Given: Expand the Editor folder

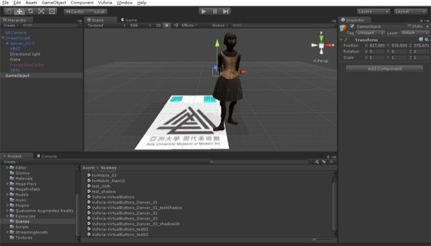Looking at the screenshot, I should pyautogui.click(x=8, y=168).
